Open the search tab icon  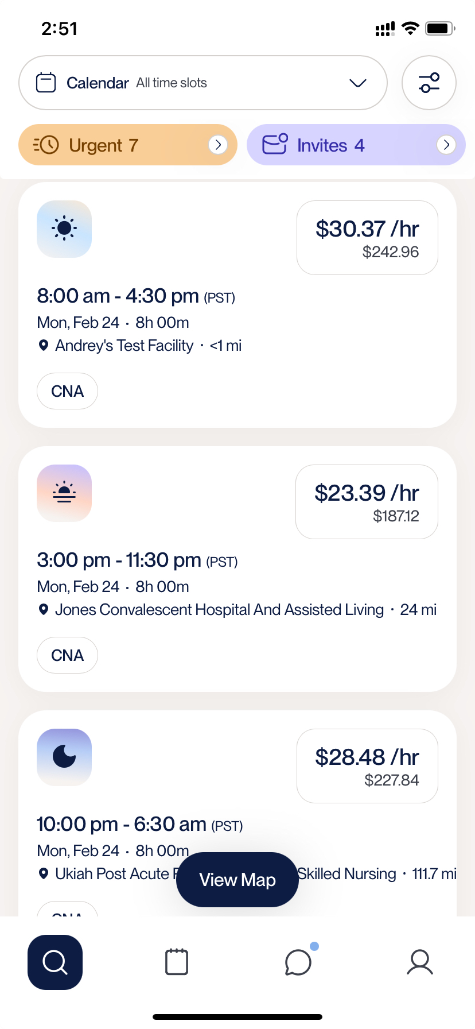pyautogui.click(x=55, y=962)
